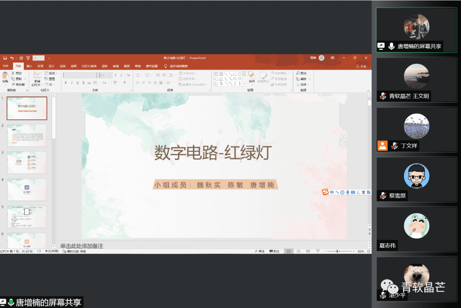This screenshot has height=308, width=461.
Task: Toggle italic formatting
Action: tap(72, 83)
